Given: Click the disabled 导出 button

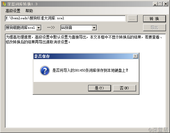Looking at the screenshot, I should 154,28.
